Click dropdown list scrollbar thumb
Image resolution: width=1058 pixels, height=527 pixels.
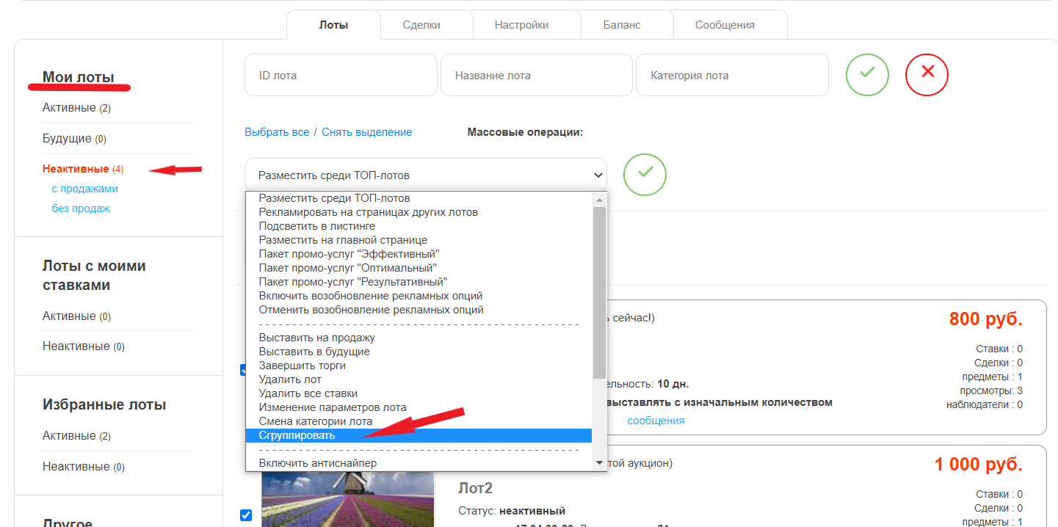pos(599,292)
